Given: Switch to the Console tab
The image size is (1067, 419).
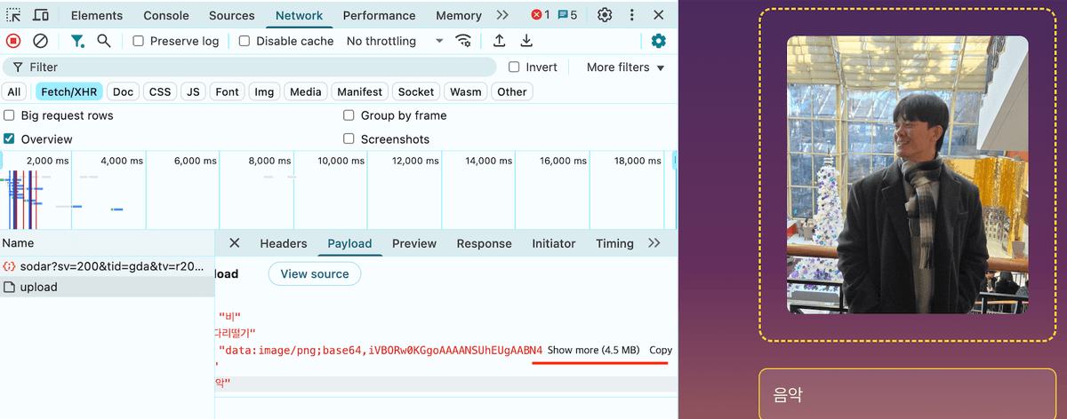Looking at the screenshot, I should click(x=166, y=15).
